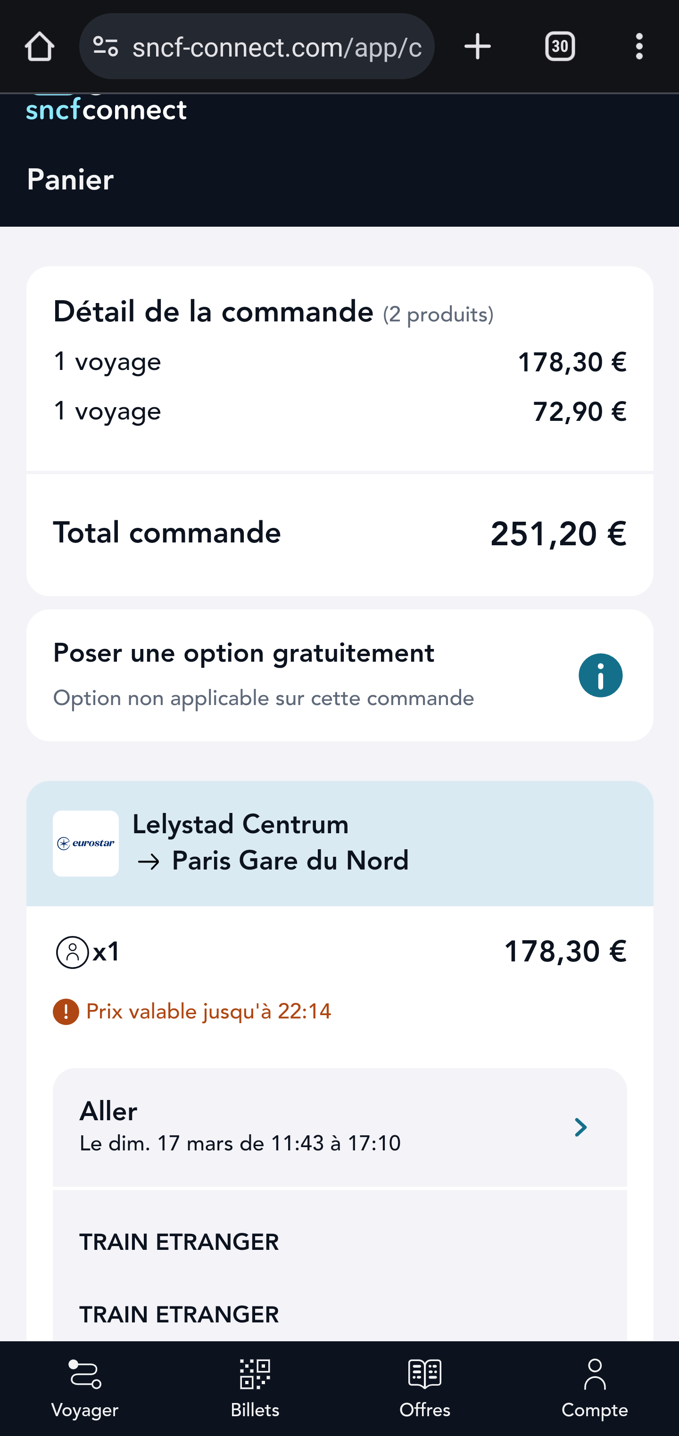The height and width of the screenshot is (1436, 679).
Task: Open a new browser tab
Action: click(477, 46)
